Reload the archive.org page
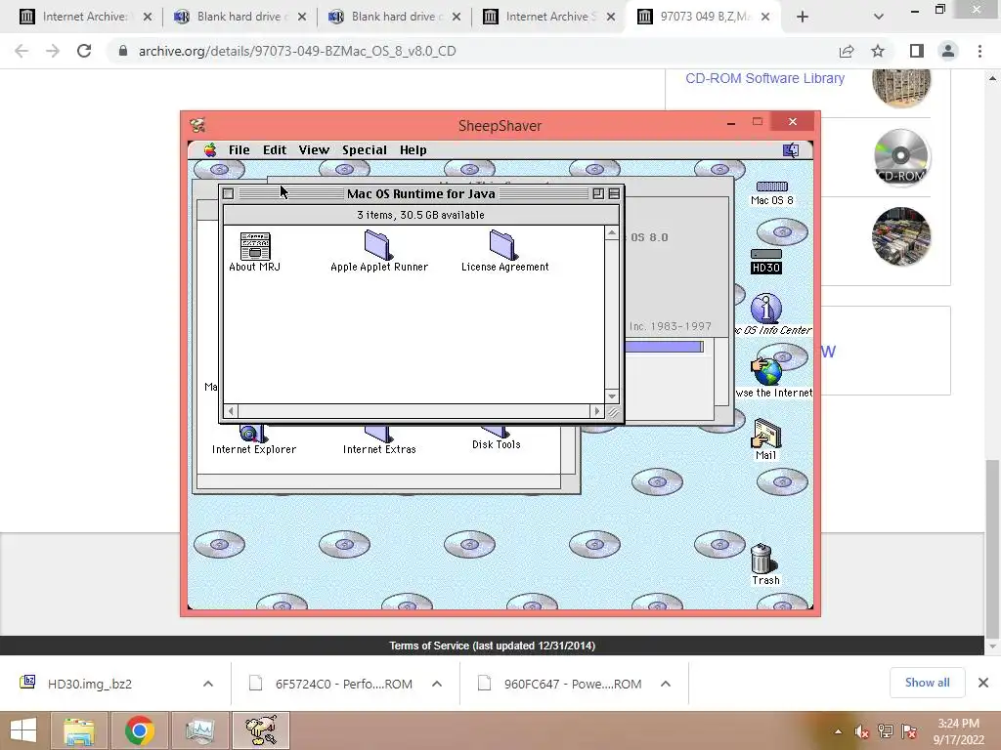The image size is (1001, 750). [x=84, y=51]
